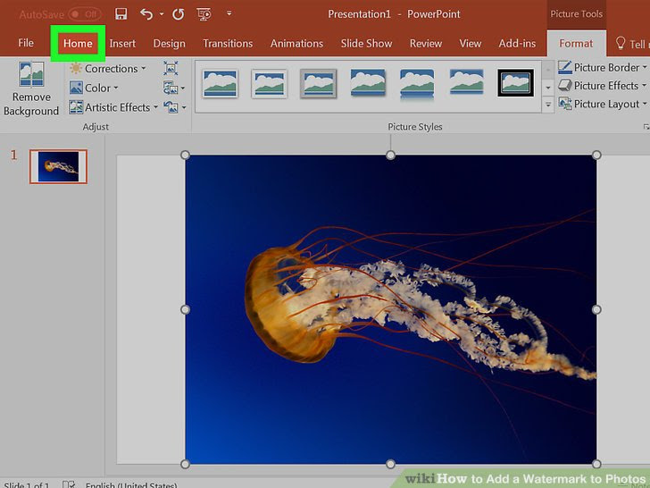Apply the fifth picture style, Reflected Rounded
The height and width of the screenshot is (488, 650).
click(x=417, y=84)
